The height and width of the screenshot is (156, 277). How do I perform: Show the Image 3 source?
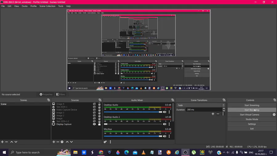pyautogui.click(x=94, y=113)
